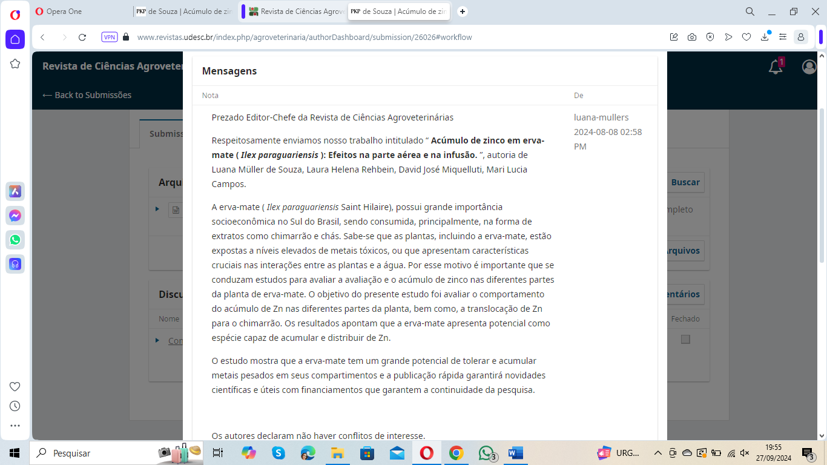Viewport: 827px width, 465px height.
Task: Open history from the sidebar clock icon
Action: tap(15, 406)
